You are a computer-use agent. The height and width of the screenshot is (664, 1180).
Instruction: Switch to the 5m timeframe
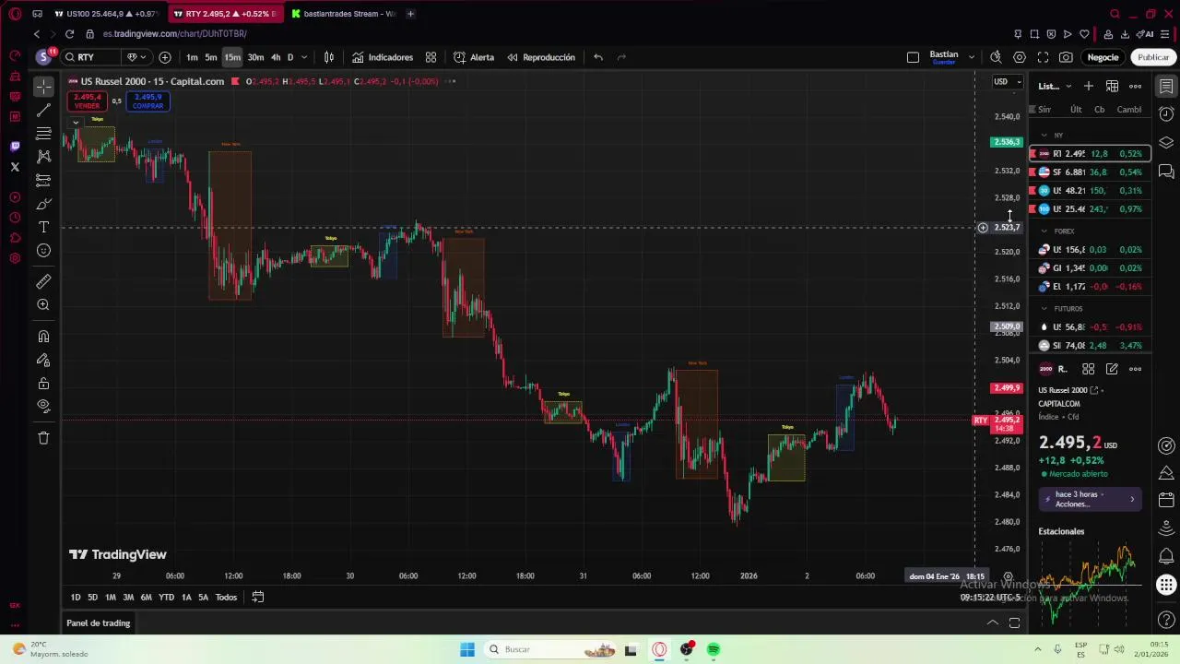(x=211, y=57)
